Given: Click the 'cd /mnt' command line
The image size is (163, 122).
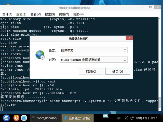Looking at the screenshot, I should (28, 81).
